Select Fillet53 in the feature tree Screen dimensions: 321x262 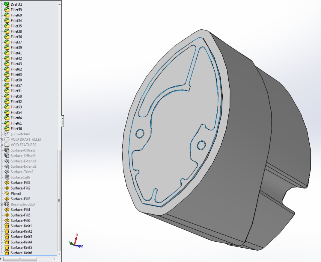tap(16, 107)
